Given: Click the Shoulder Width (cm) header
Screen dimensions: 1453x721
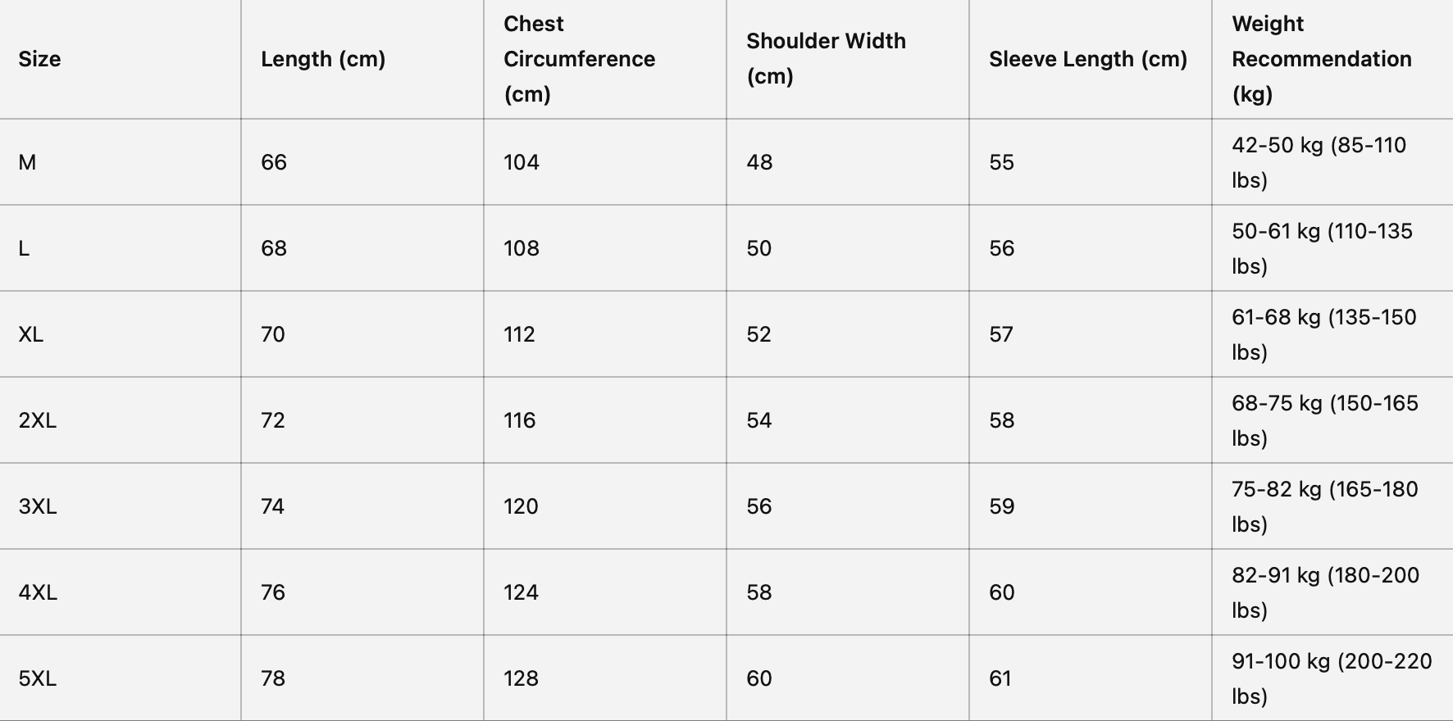Looking at the screenshot, I should [826, 59].
